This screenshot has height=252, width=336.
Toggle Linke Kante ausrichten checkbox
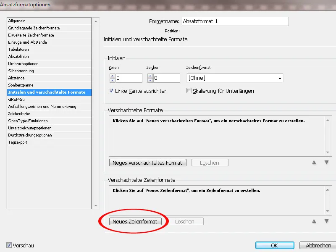111,91
